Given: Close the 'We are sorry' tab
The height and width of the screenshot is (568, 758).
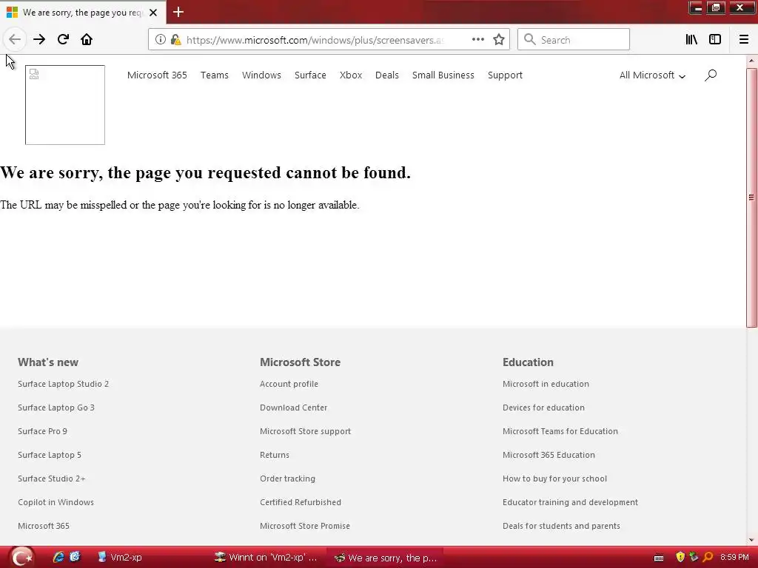Looking at the screenshot, I should (153, 13).
